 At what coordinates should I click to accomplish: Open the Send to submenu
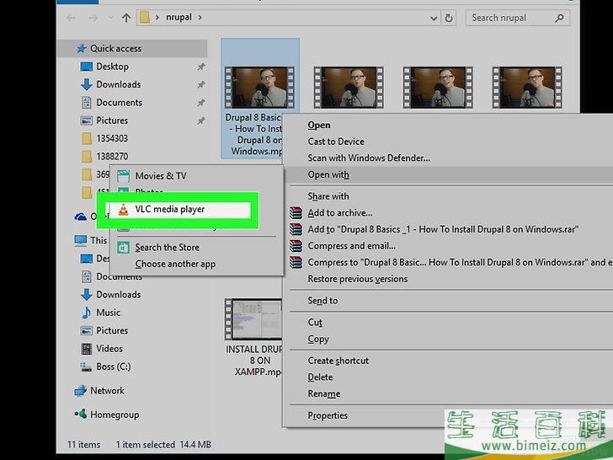point(322,301)
